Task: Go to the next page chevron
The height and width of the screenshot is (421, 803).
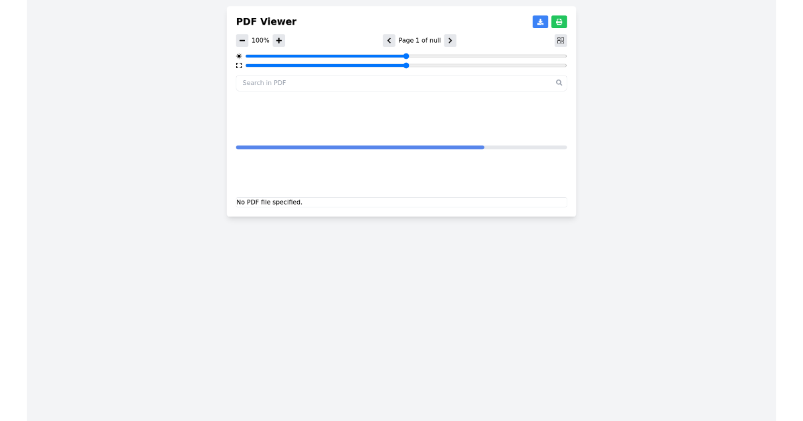Action: (x=450, y=40)
